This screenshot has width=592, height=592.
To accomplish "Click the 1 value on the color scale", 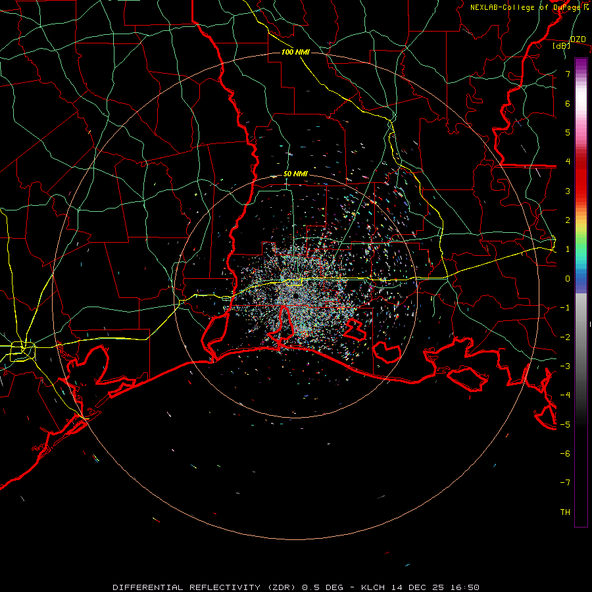I will [568, 249].
